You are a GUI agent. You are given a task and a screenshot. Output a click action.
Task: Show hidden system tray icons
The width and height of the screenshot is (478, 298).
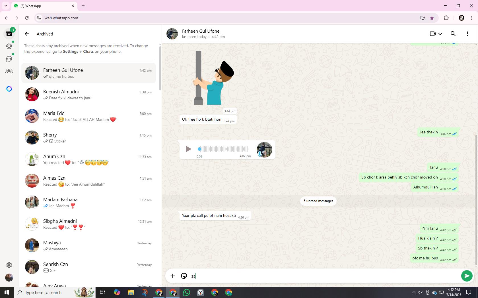click(414, 292)
